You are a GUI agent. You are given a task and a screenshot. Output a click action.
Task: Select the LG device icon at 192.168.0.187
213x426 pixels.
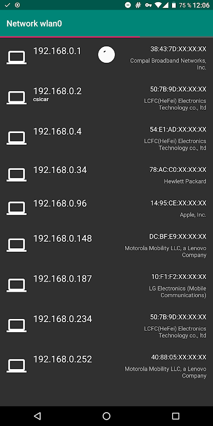17,285
